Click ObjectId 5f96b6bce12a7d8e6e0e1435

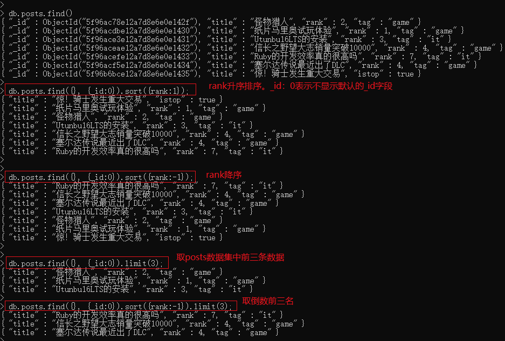tap(121, 74)
